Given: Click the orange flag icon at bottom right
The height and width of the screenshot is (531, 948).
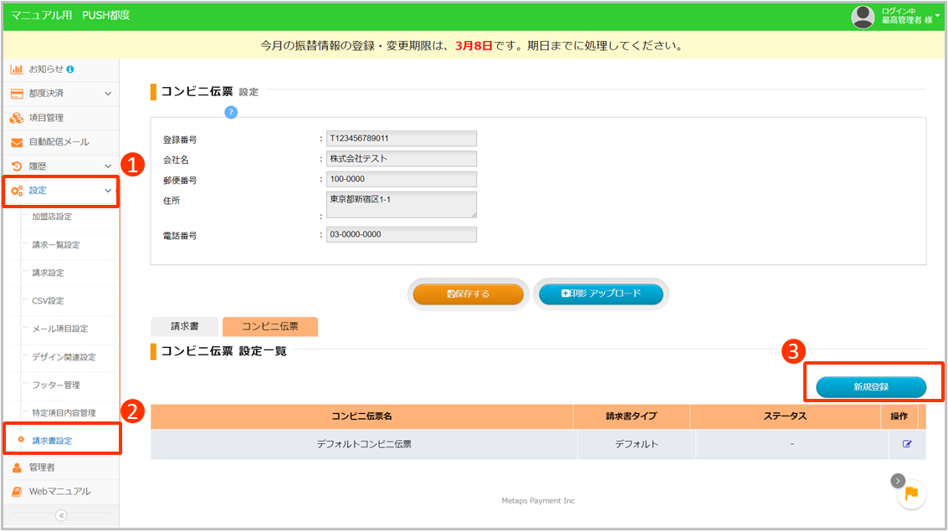Looking at the screenshot, I should click(x=911, y=494).
